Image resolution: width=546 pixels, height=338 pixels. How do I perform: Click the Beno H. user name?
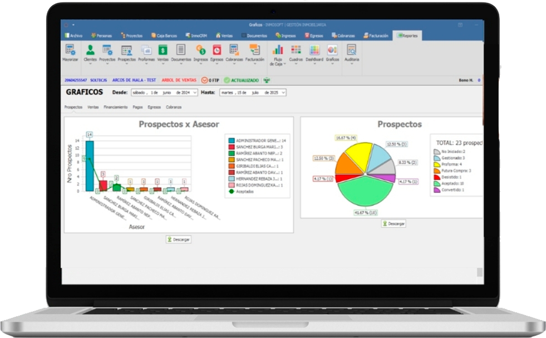(x=466, y=80)
